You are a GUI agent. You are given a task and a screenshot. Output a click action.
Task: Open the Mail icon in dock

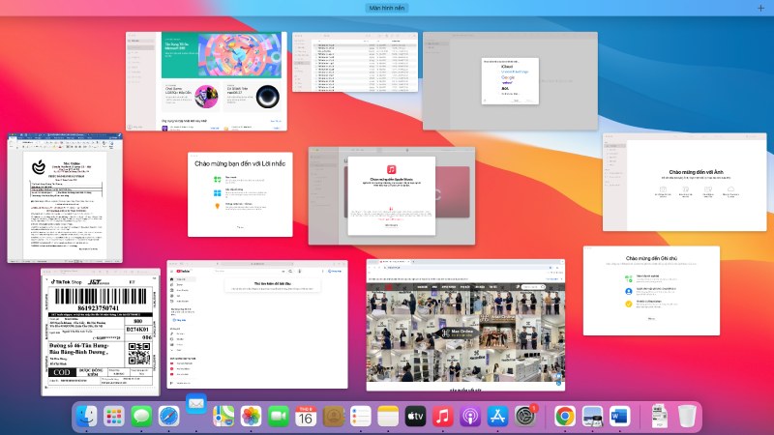[x=196, y=403]
